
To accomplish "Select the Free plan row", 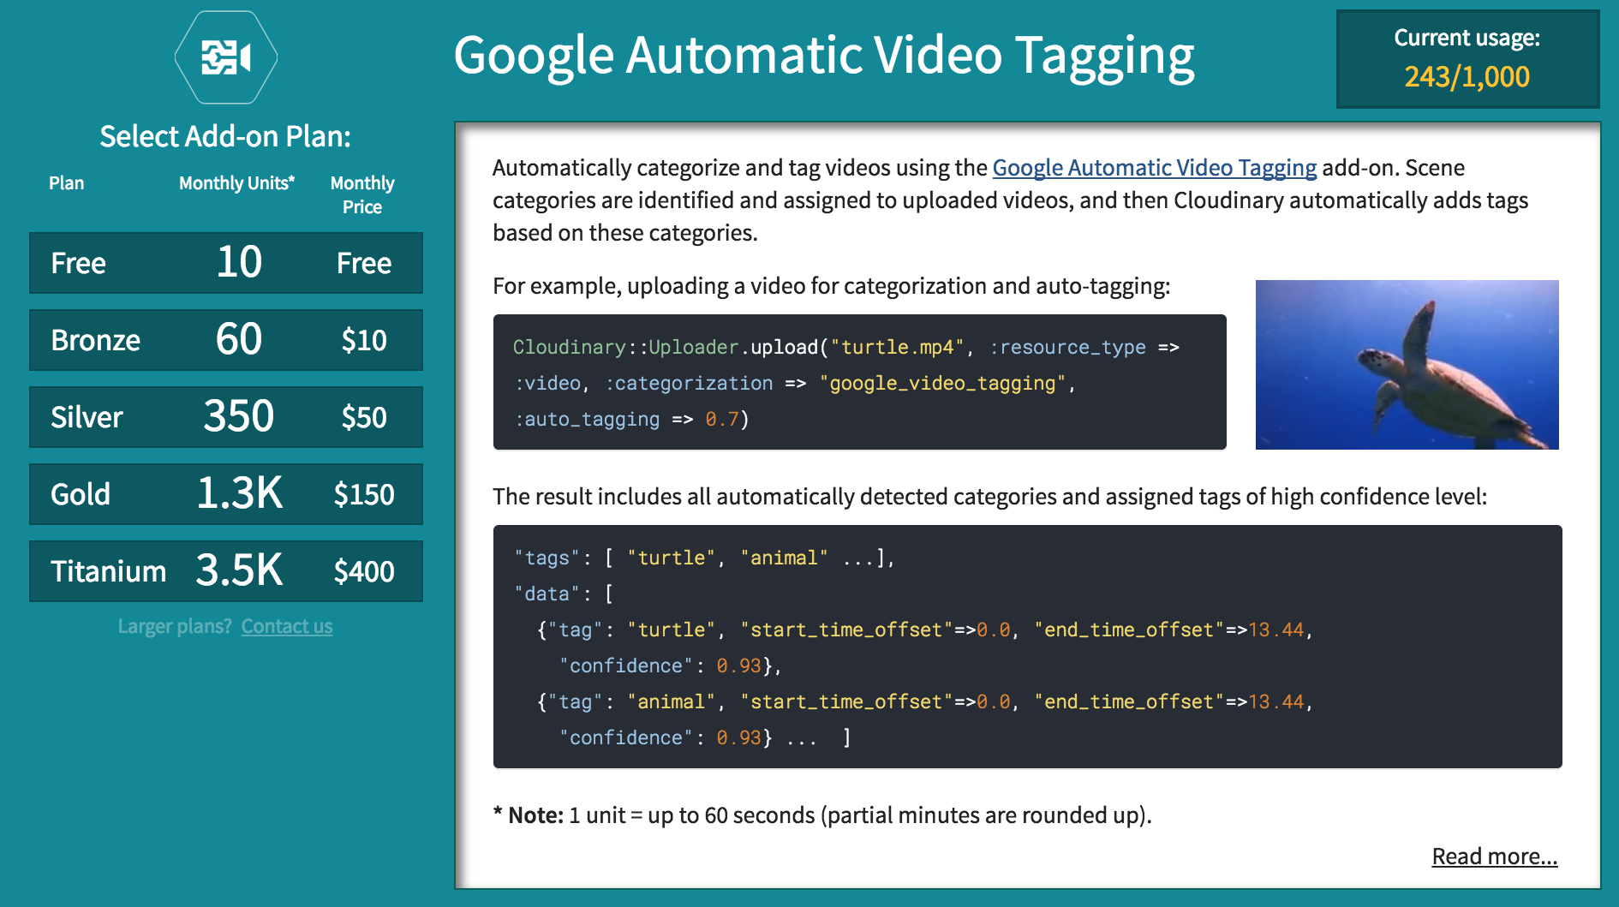I will pos(226,263).
